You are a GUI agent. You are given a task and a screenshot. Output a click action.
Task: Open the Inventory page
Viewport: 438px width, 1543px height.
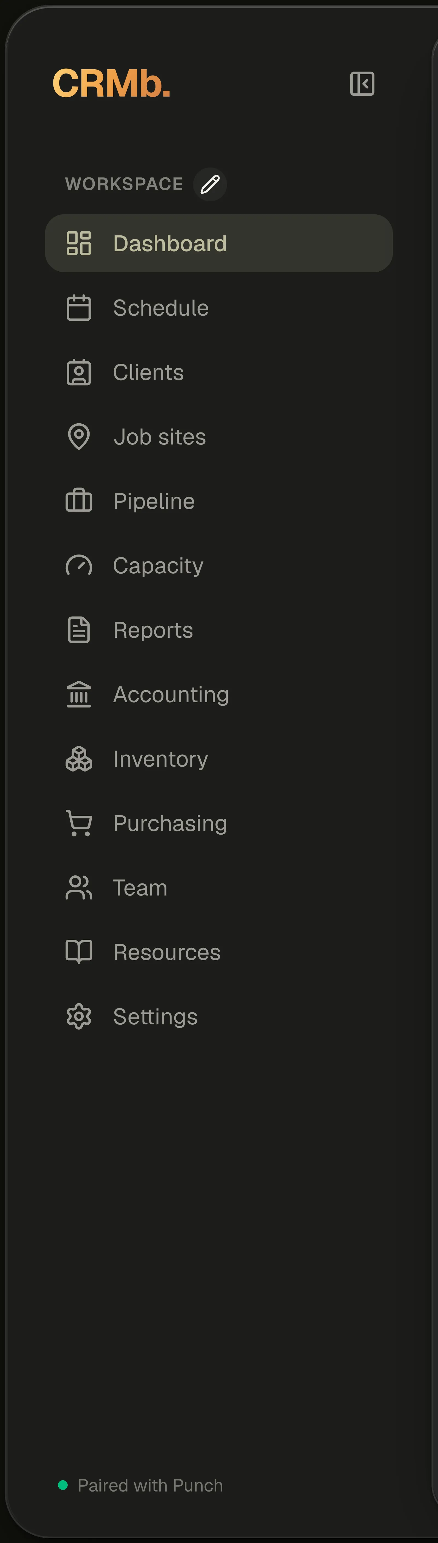pos(219,759)
